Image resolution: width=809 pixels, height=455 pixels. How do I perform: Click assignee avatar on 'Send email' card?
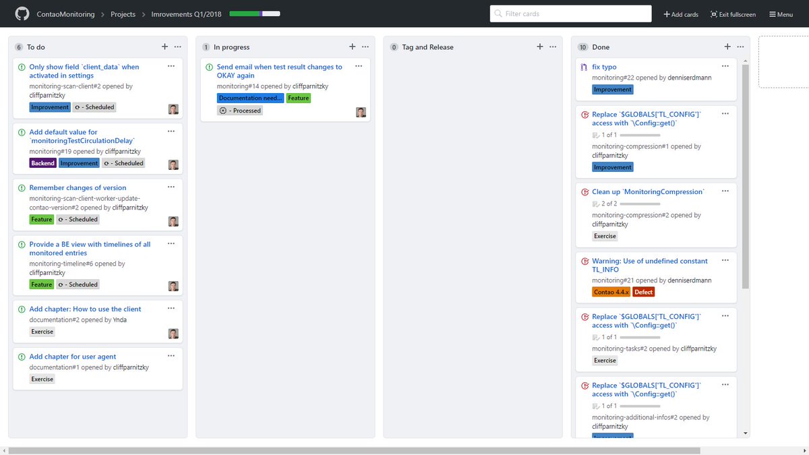[x=361, y=113]
